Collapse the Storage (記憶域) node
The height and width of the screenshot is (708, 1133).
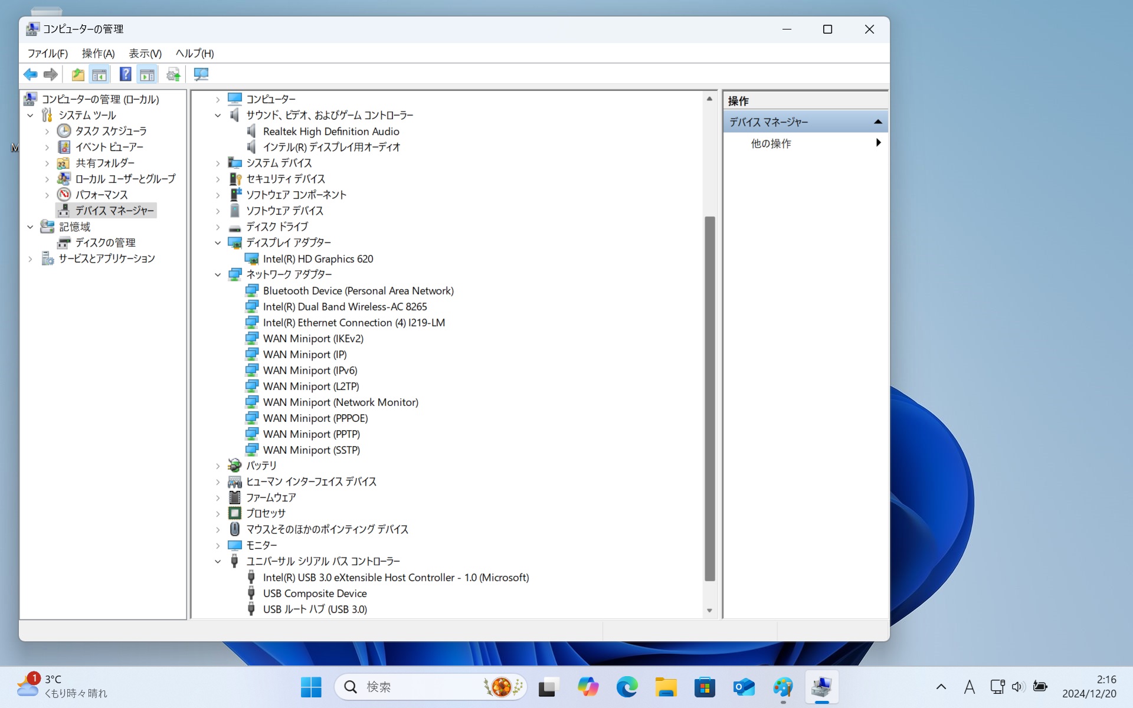click(x=30, y=227)
